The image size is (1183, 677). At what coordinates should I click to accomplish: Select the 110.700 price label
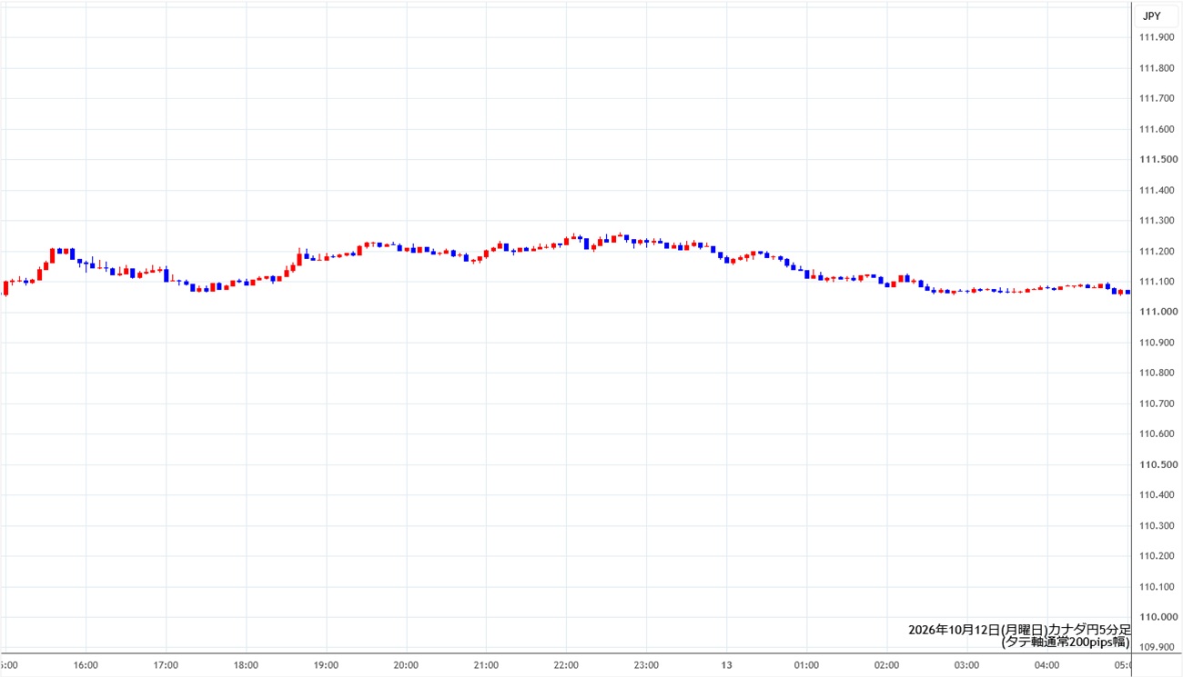[x=1156, y=403]
